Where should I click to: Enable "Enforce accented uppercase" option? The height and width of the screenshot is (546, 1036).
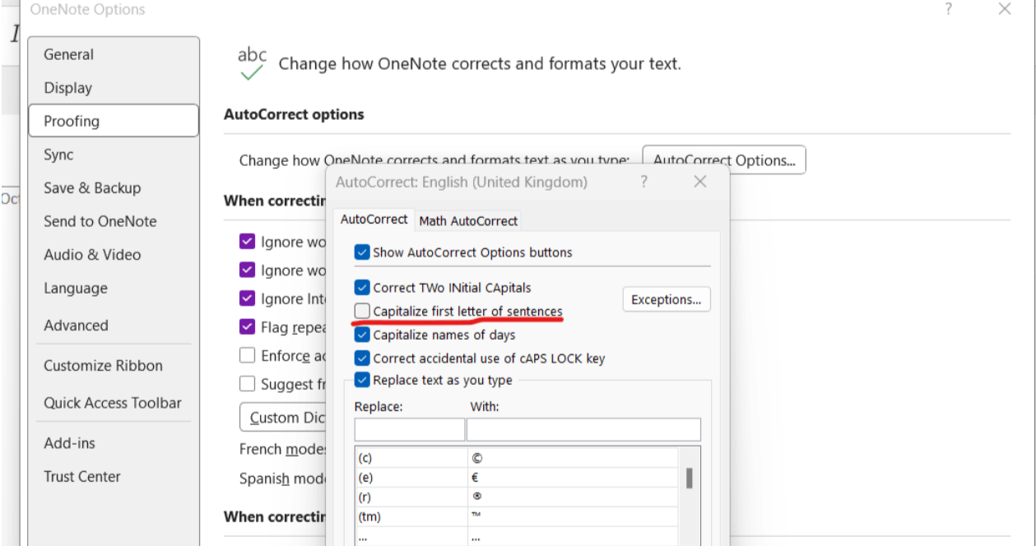click(248, 355)
